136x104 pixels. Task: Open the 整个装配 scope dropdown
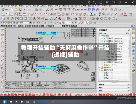pyautogui.click(x=30, y=23)
